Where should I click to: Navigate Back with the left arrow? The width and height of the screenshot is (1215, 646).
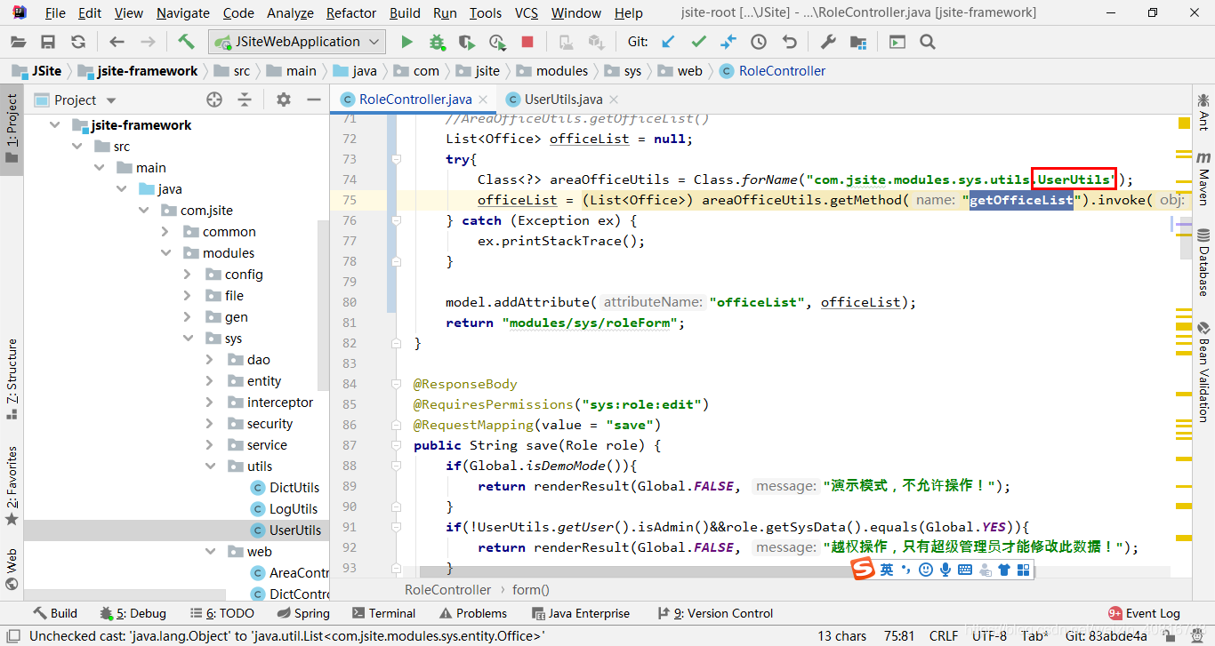pyautogui.click(x=117, y=42)
